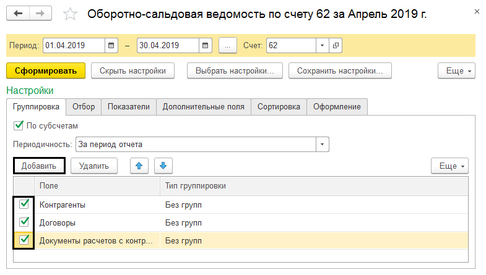486x275 pixels.
Task: Move selected field up with blue arrow
Action: pos(139,166)
